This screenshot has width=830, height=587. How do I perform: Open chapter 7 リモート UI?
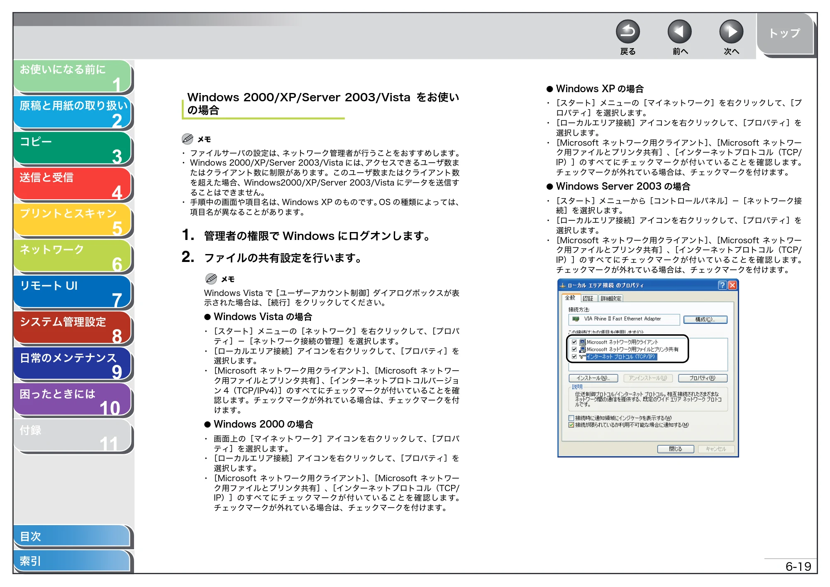[73, 292]
